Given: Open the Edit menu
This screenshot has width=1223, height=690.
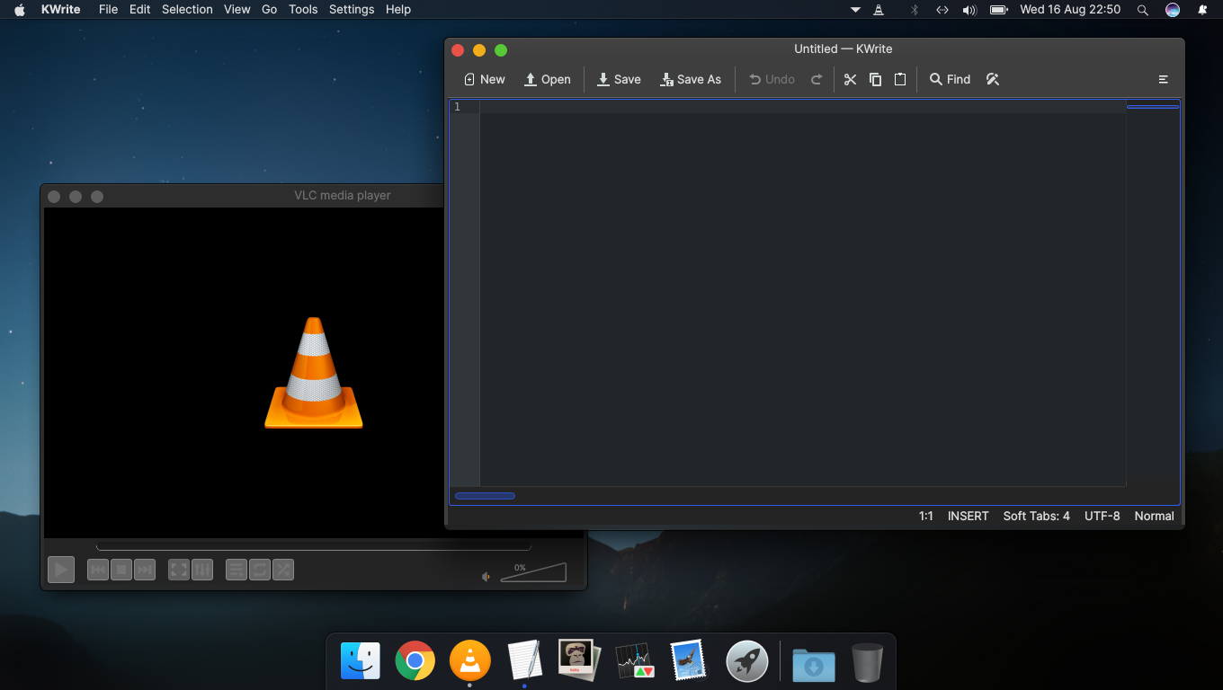Looking at the screenshot, I should (x=139, y=9).
